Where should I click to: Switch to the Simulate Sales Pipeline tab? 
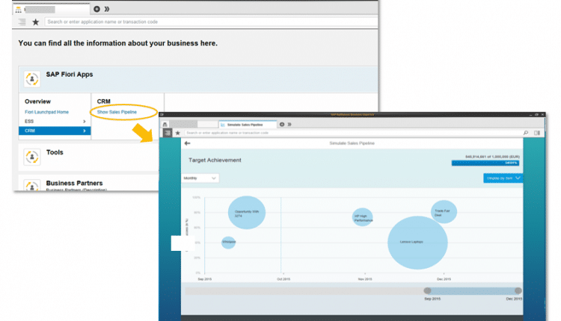click(x=248, y=125)
